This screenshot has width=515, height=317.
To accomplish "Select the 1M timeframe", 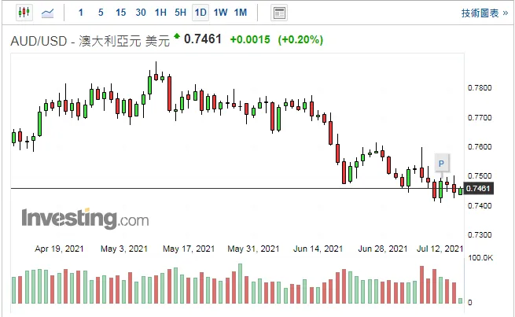I will [241, 13].
